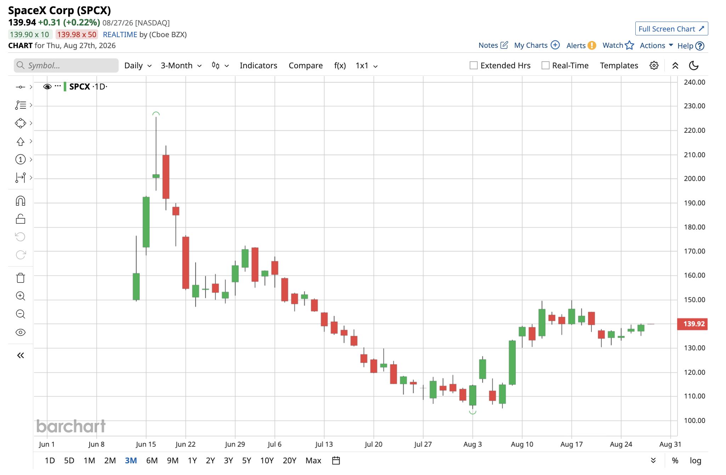Open the Fibonacci and list tools
The height and width of the screenshot is (475, 726).
pyautogui.click(x=21, y=105)
